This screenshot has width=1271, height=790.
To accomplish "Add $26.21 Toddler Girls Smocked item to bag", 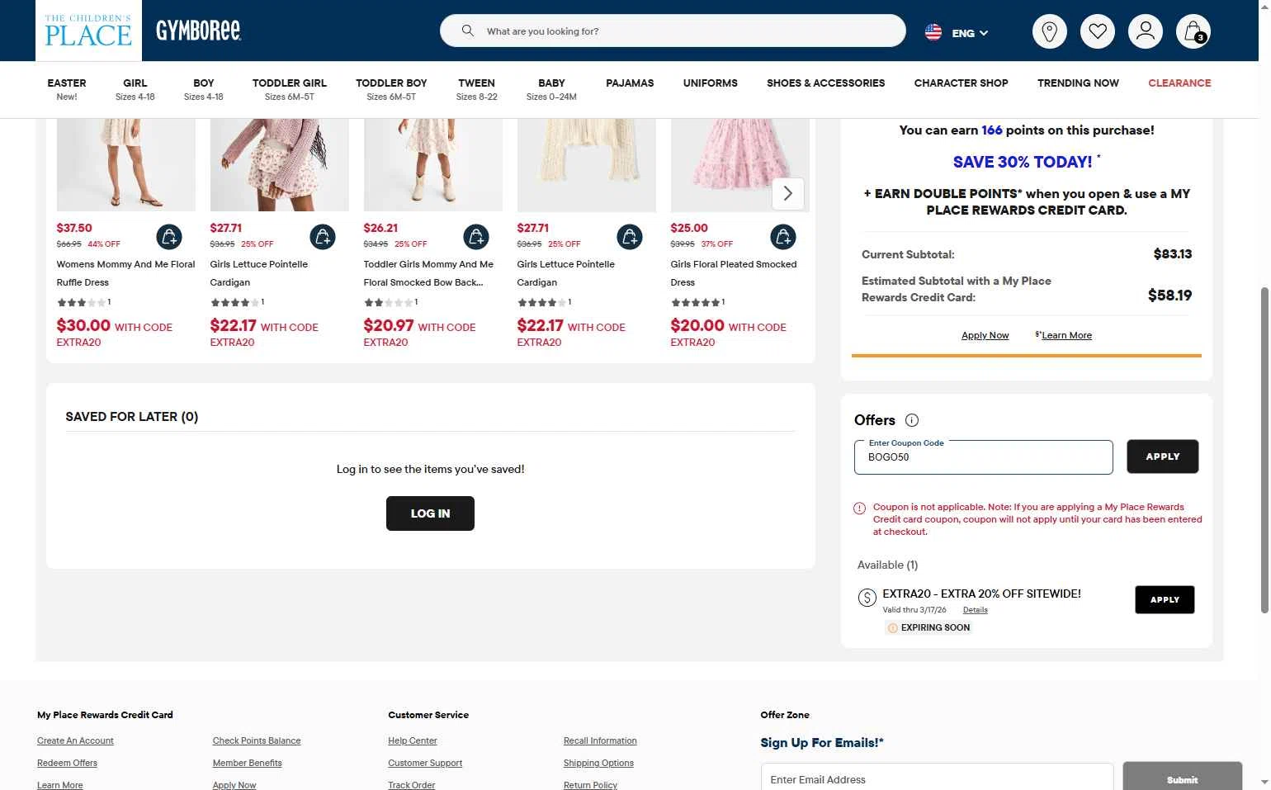I will pyautogui.click(x=476, y=237).
